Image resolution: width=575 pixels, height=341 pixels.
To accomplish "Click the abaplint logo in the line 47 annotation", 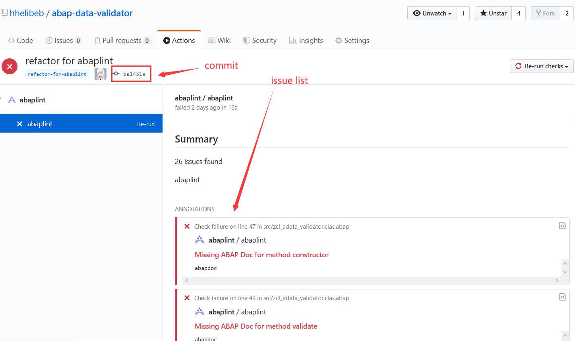I will [199, 240].
